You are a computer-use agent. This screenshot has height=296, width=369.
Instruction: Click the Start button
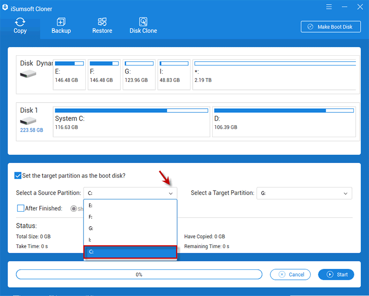pos(336,274)
